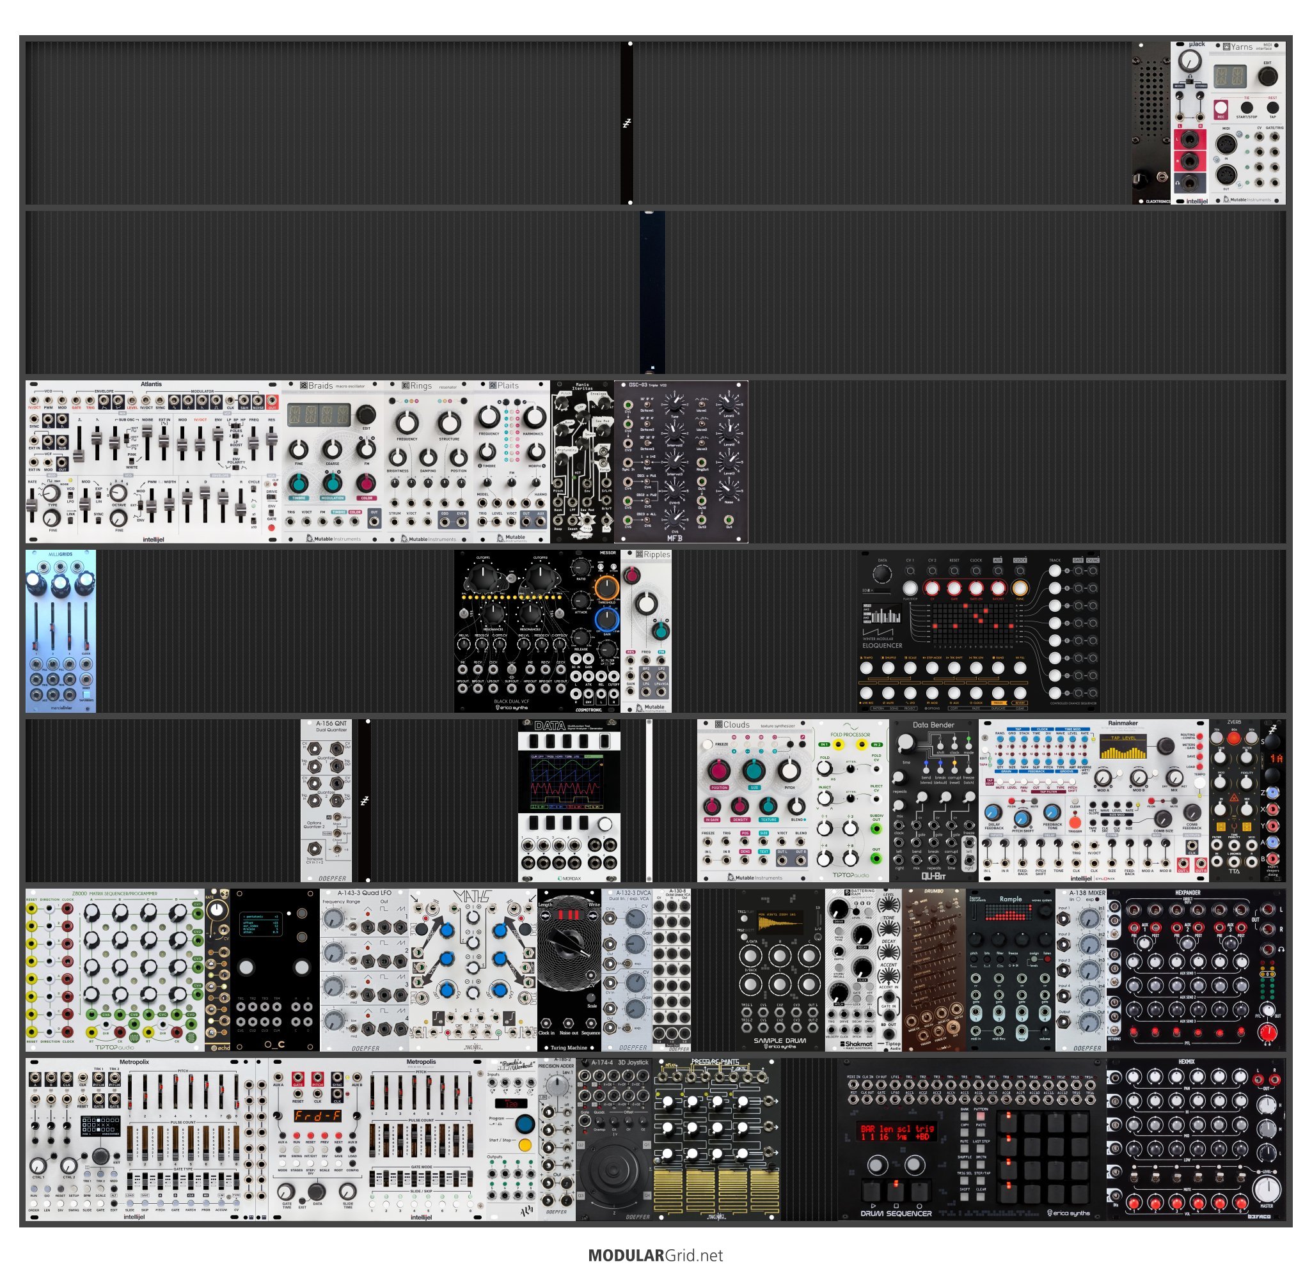Screen dimensions: 1312x1269
Task: Select the Clacktronics speaker module
Action: [x=1151, y=123]
